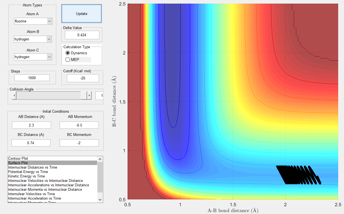Click the A-B bond distance axis label
Screen dimensions: 344x214
point(233,210)
